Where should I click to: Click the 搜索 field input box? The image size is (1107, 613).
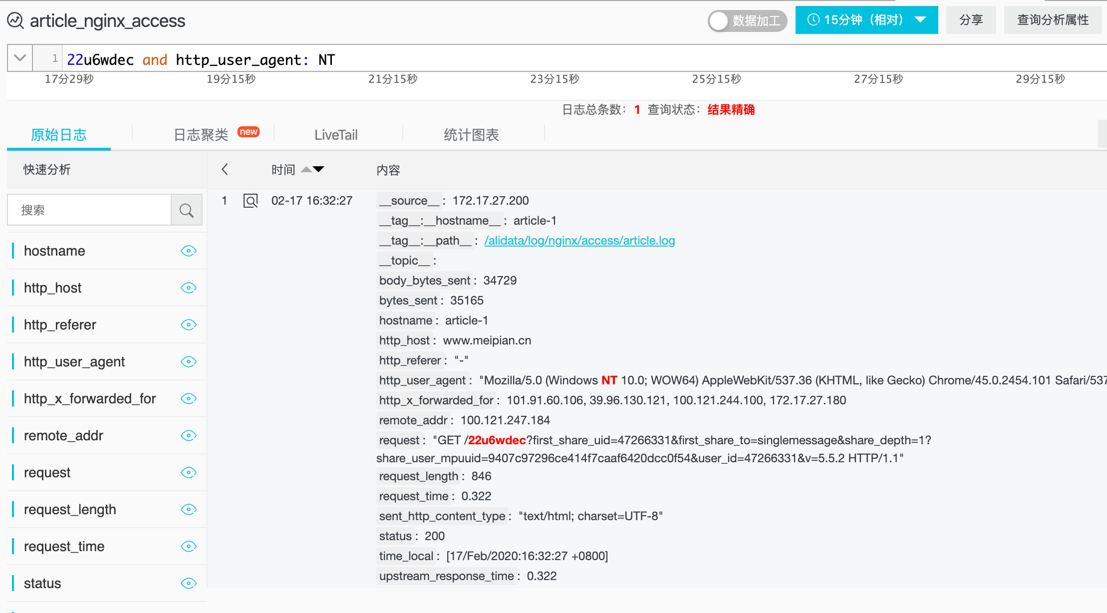tap(90, 210)
